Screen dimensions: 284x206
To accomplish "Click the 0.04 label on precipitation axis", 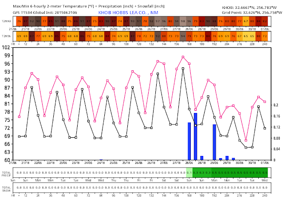I will point(277,149).
